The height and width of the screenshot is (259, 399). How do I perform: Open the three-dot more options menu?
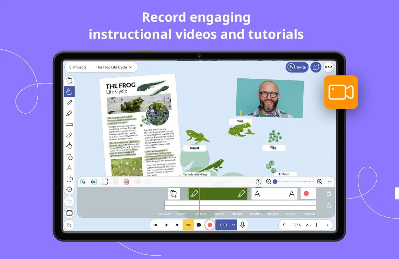click(x=328, y=67)
